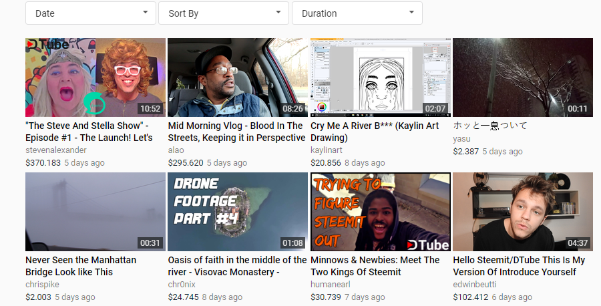Image resolution: width=601 pixels, height=306 pixels.
Task: Click title Hello Steemit/DTube Introduce Yourself
Action: click(519, 266)
